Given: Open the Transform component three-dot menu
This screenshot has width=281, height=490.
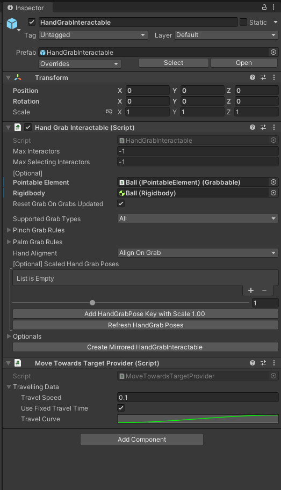Looking at the screenshot, I should coord(274,77).
